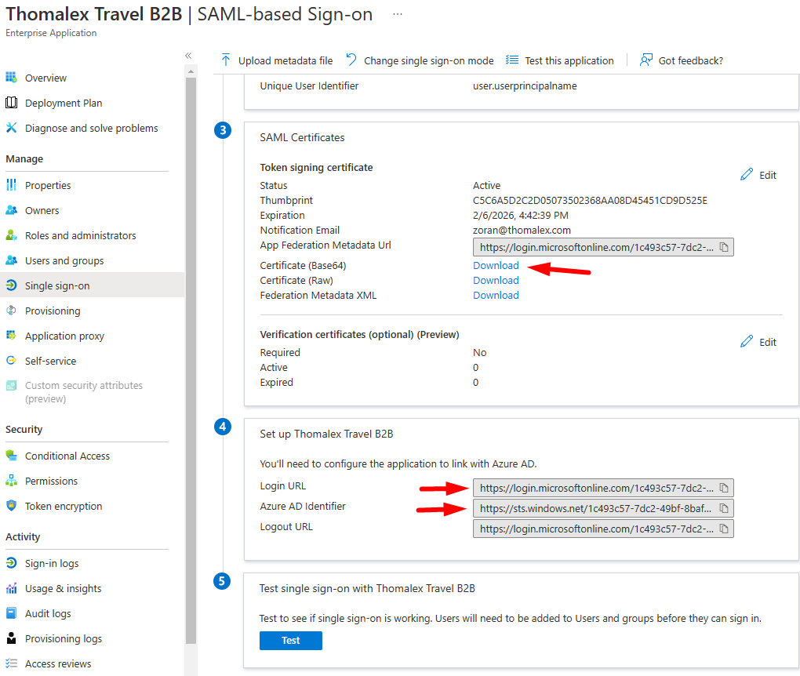This screenshot has width=800, height=676.
Task: Click the Properties icon in Manage
Action: [x=11, y=185]
